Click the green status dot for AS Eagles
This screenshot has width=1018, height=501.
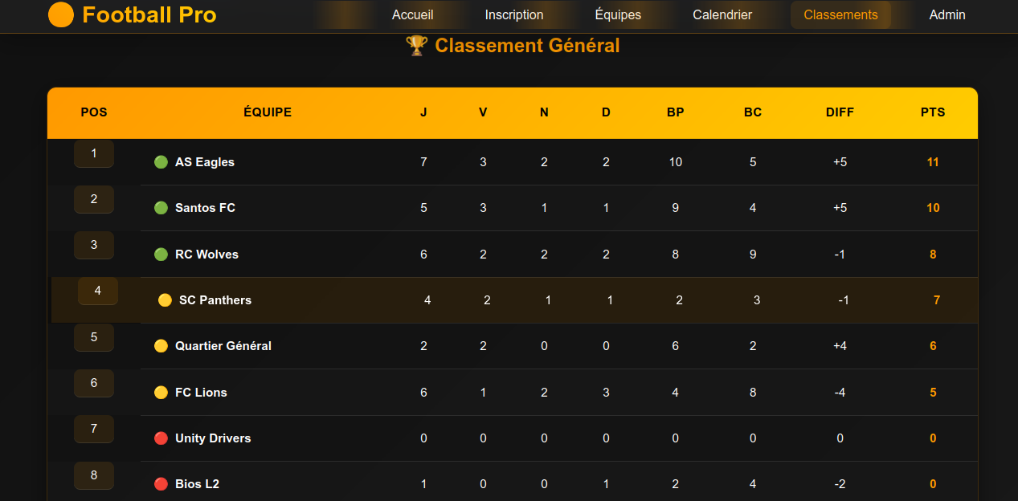pyautogui.click(x=161, y=162)
